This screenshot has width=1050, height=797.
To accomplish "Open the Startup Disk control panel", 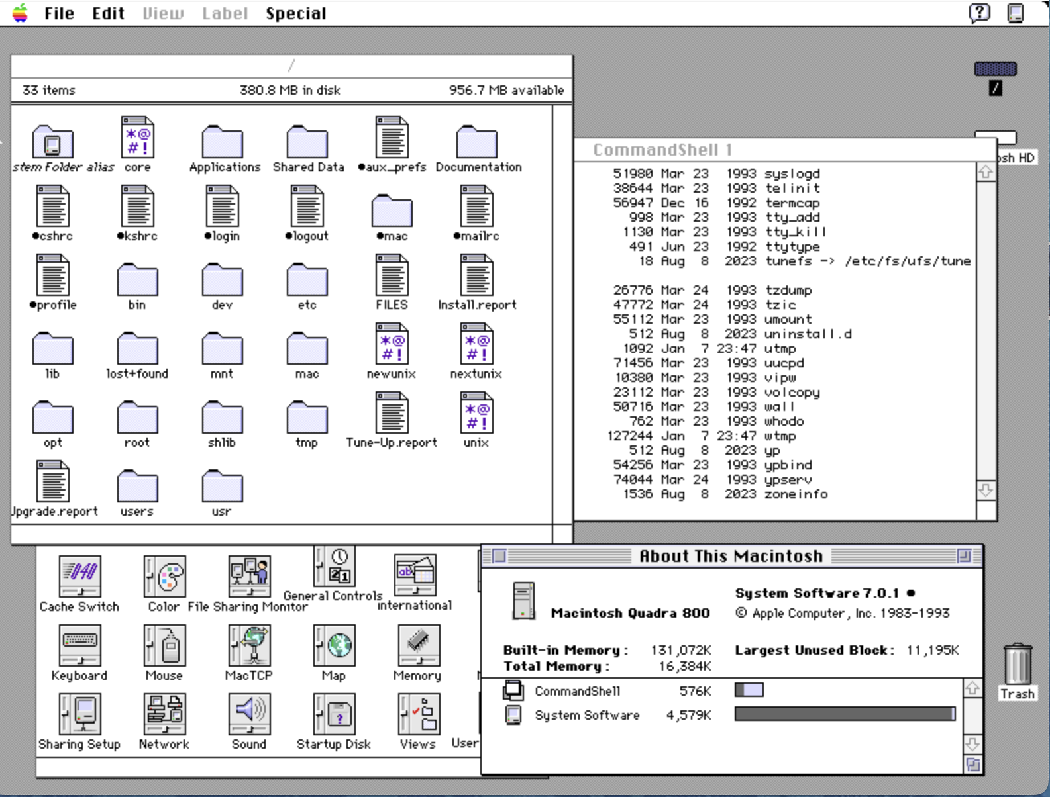I will coord(334,714).
